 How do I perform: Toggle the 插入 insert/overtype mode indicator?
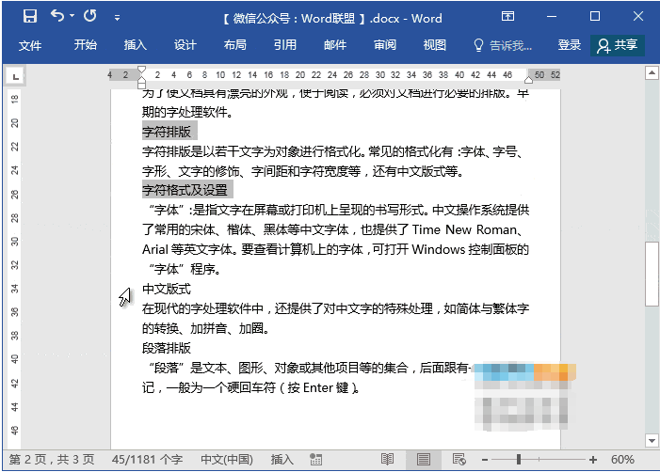[282, 459]
